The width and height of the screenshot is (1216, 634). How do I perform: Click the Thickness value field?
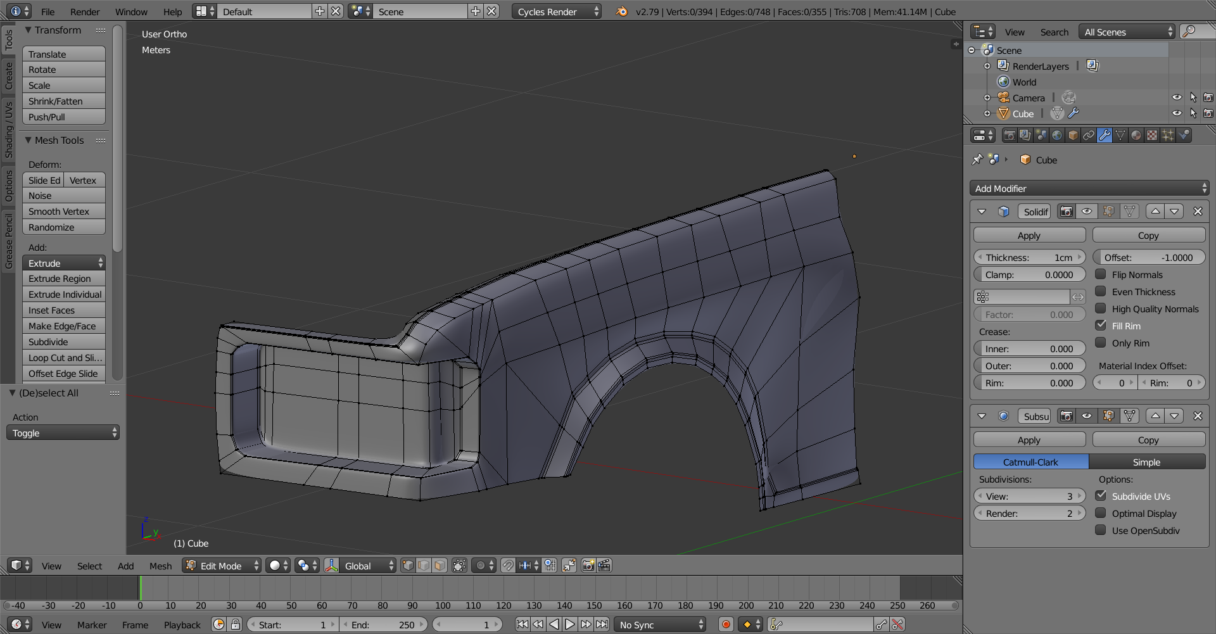1029,258
